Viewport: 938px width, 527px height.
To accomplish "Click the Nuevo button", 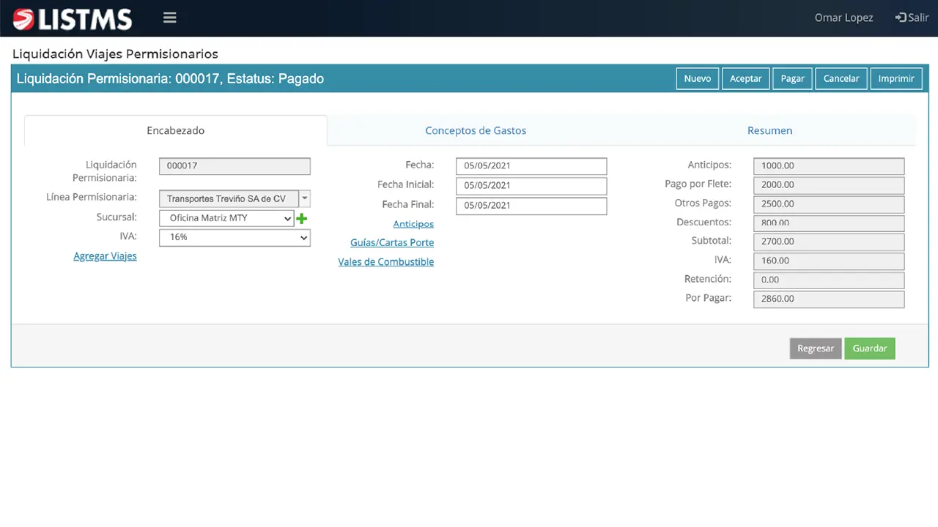I will coord(697,78).
